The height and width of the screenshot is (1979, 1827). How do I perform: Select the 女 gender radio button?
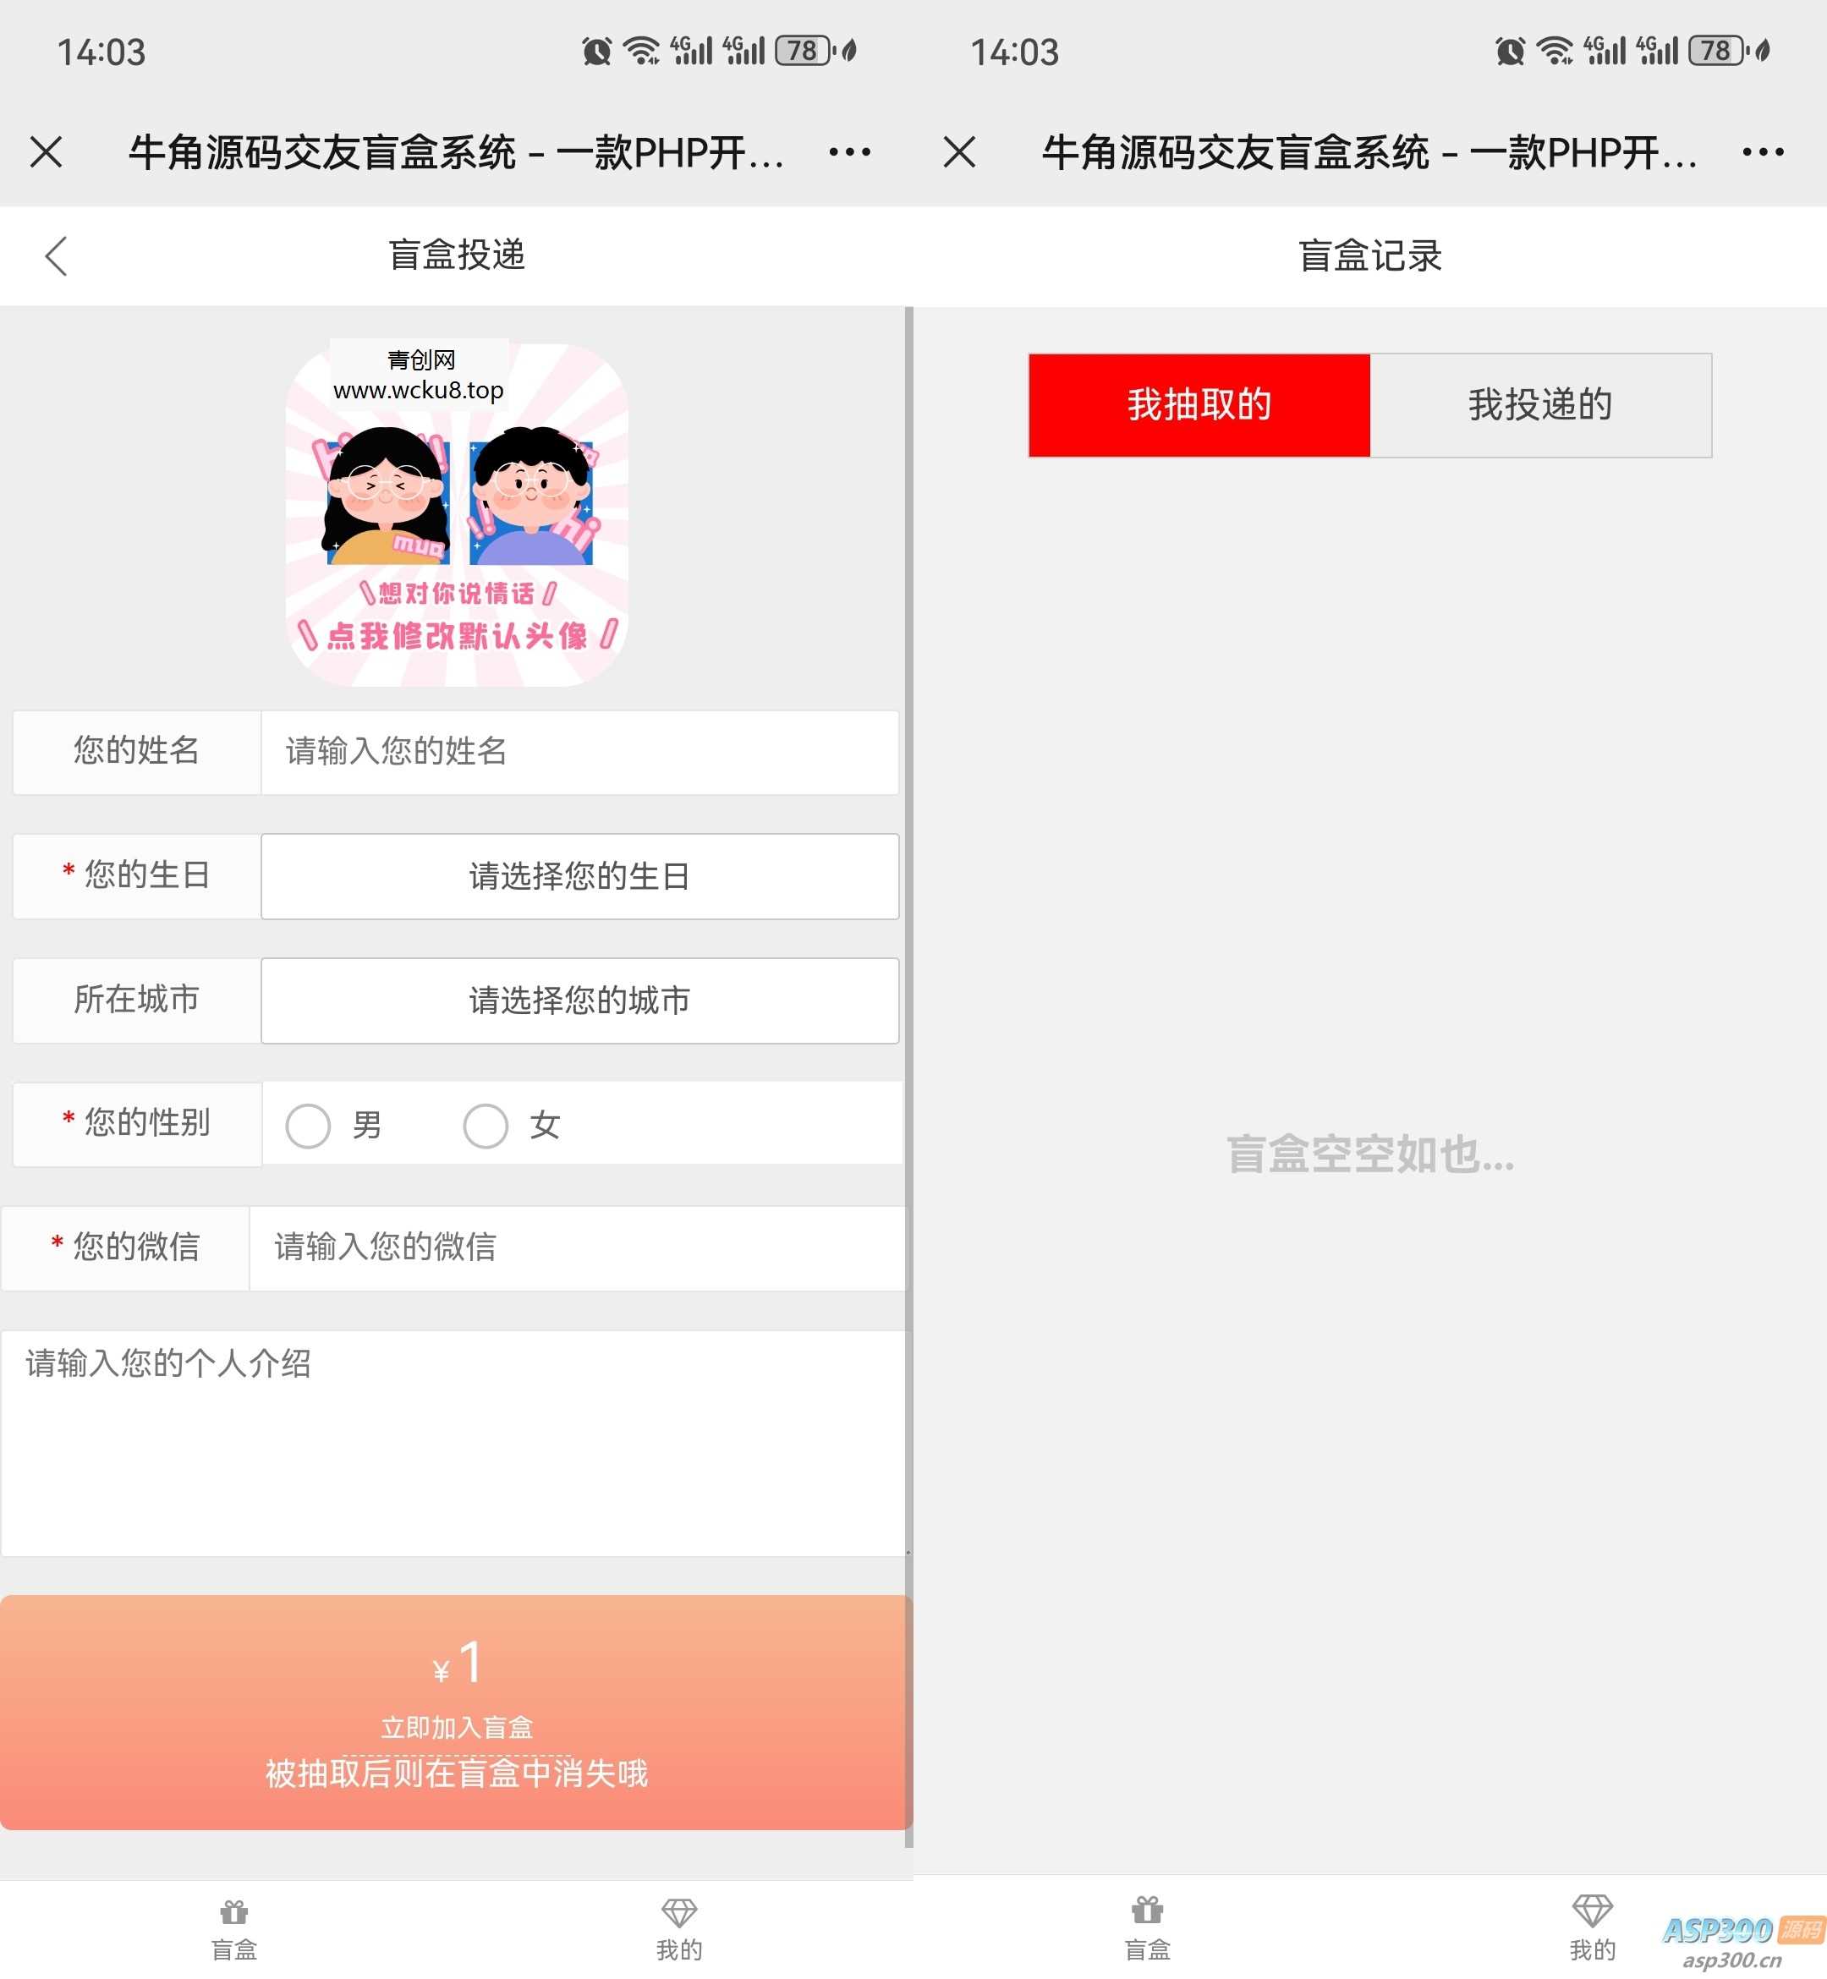coord(486,1125)
